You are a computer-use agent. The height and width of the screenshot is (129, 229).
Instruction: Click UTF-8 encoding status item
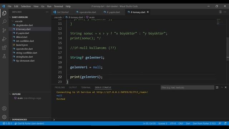(x=173, y=123)
